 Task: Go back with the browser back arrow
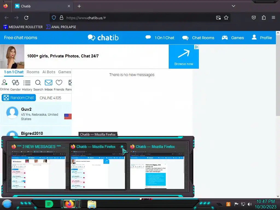(x=7, y=18)
